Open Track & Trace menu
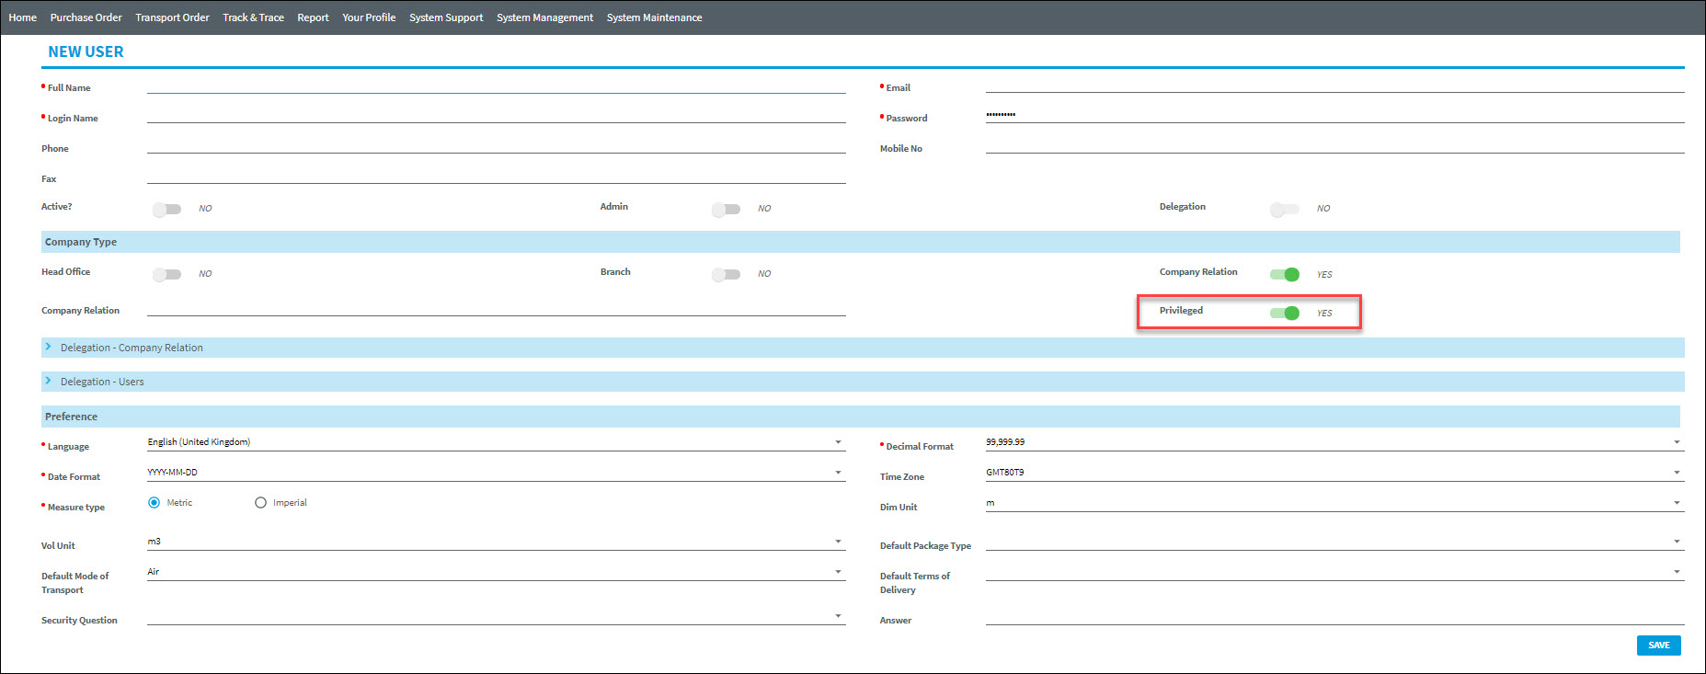Screen dimensions: 1706x674 [x=253, y=17]
